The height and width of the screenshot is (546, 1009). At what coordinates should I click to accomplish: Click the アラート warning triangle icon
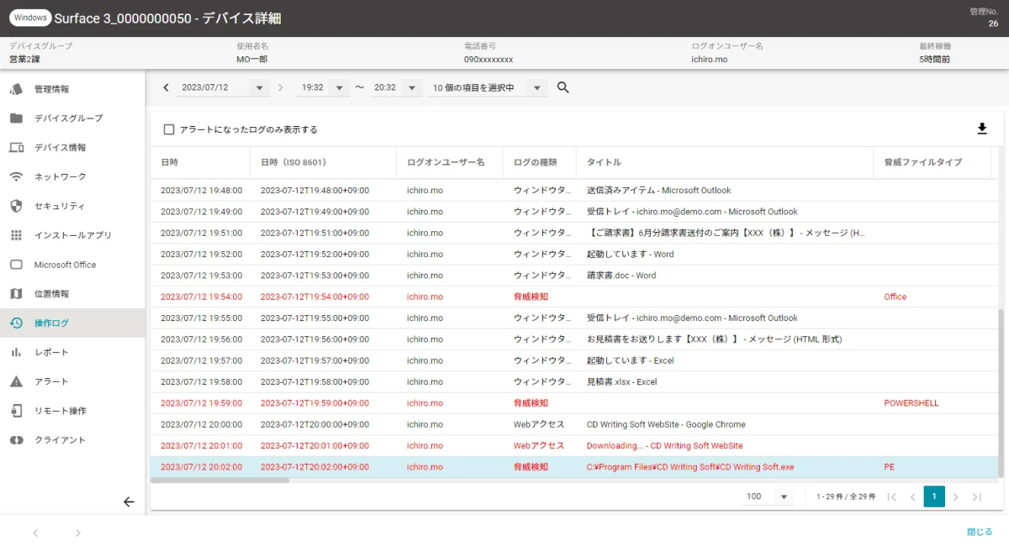tap(16, 381)
